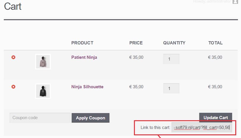This screenshot has height=138, width=241.
Task: Select the Link to this cart URL field
Action: tap(202, 128)
